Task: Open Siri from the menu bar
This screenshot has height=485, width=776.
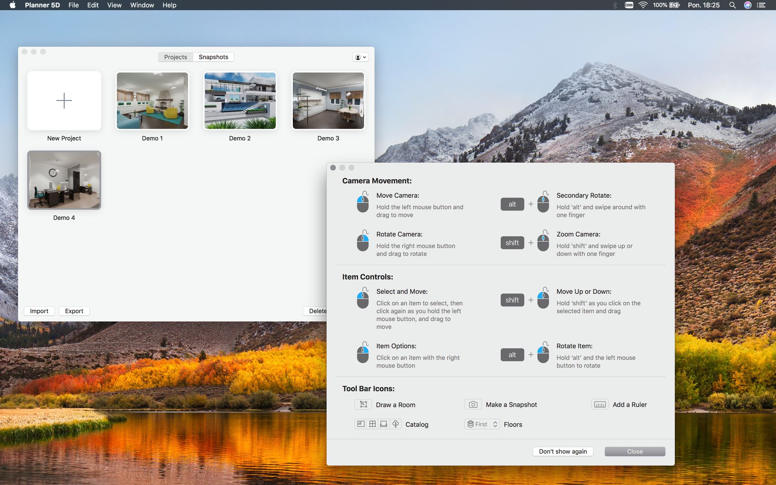Action: point(748,5)
